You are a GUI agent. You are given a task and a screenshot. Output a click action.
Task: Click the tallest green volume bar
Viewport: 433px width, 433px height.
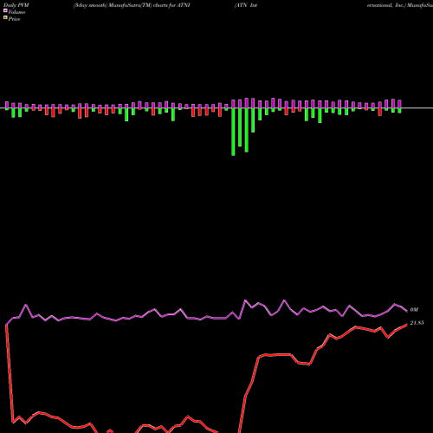tap(233, 132)
